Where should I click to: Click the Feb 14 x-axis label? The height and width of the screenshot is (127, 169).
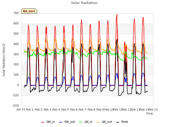144,110
